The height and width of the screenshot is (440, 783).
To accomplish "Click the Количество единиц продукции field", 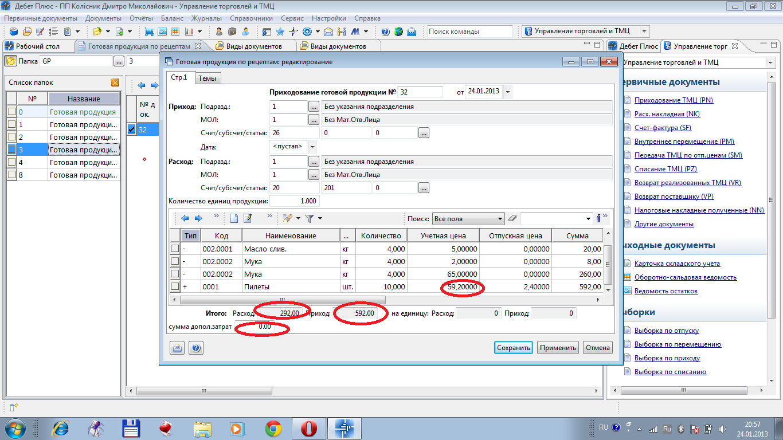I will pos(294,201).
